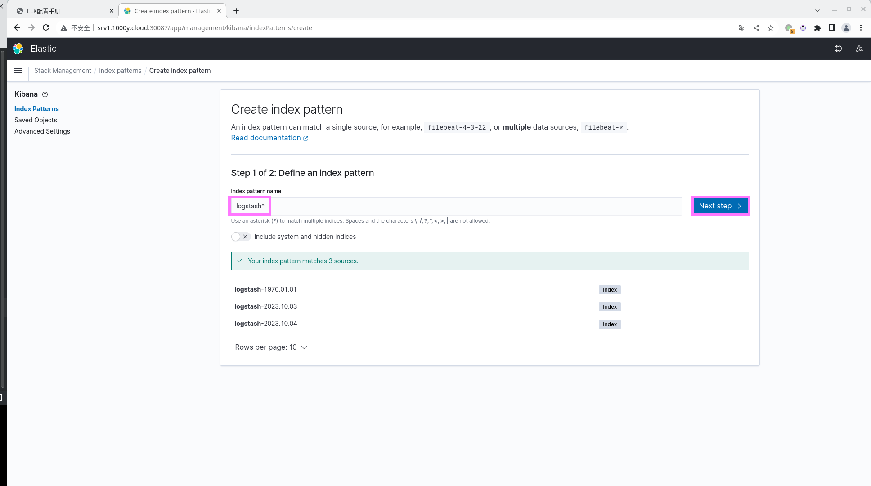Open the newsfeed icon in the header
Screen dimensions: 871x486
pos(860,49)
